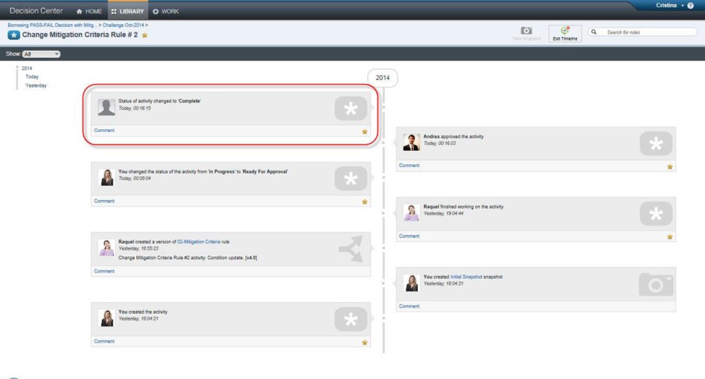Open the Show filter dropdown
Viewport: 705px width, 379px height.
[x=41, y=54]
